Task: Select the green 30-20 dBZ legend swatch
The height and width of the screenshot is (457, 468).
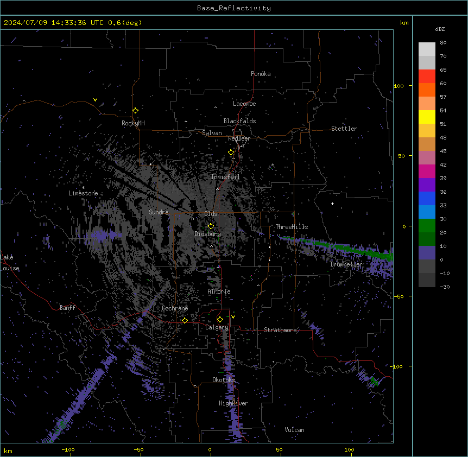Action: tap(427, 226)
